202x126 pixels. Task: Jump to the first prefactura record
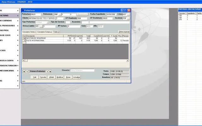coord(24,72)
